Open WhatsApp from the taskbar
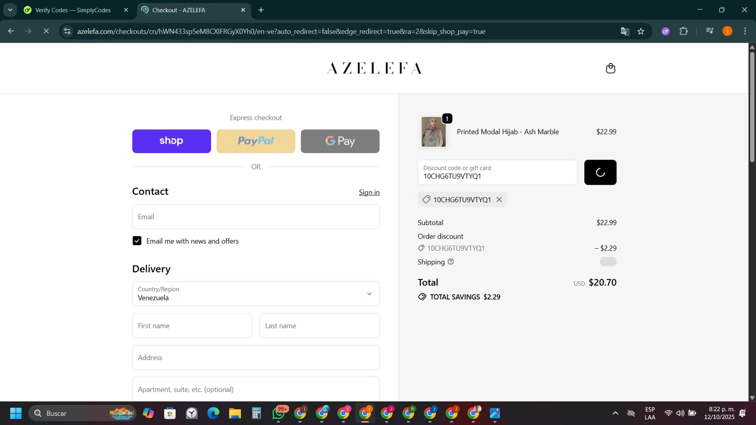 tap(279, 413)
